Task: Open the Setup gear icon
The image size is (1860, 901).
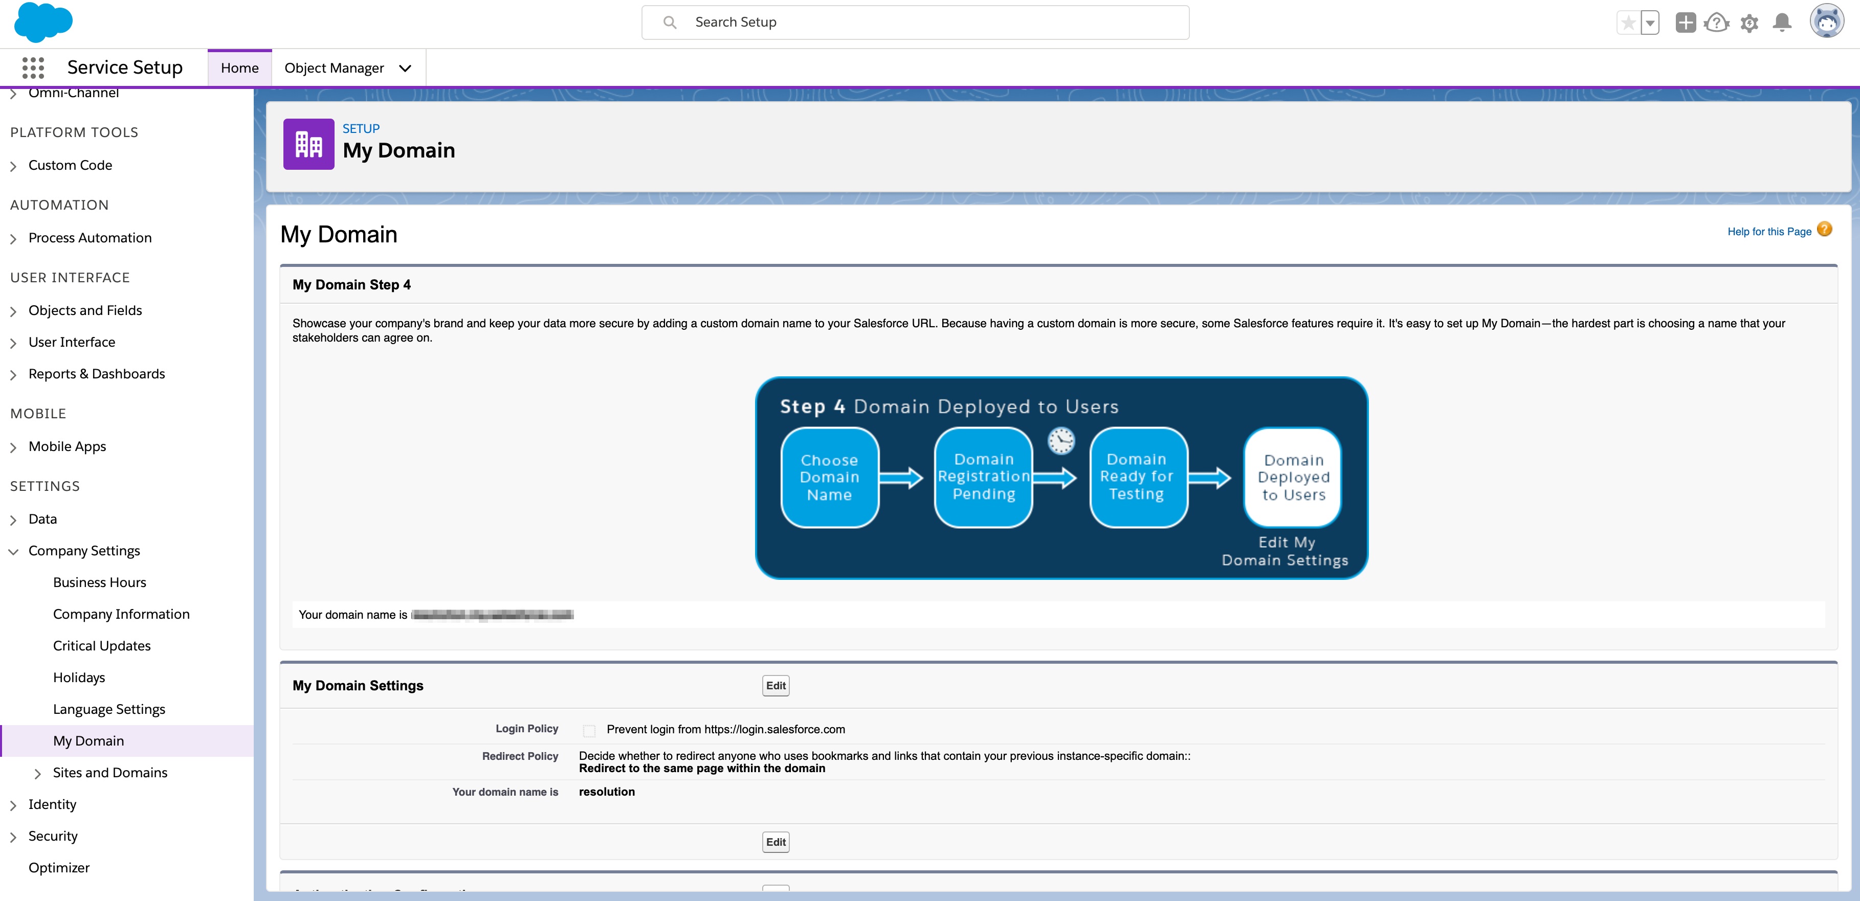Action: 1749,23
